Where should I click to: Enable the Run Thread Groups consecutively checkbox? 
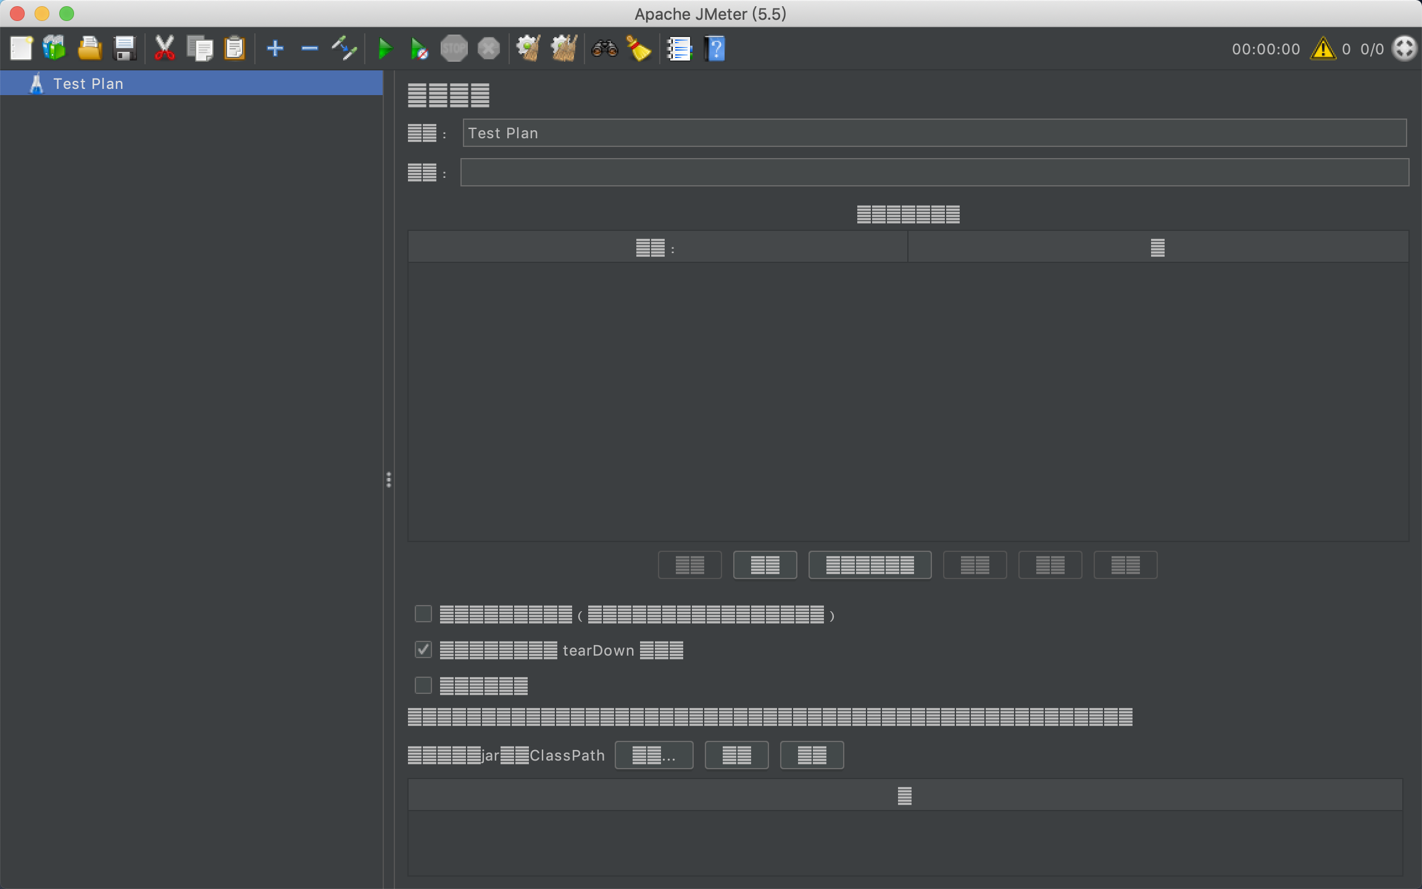423,614
